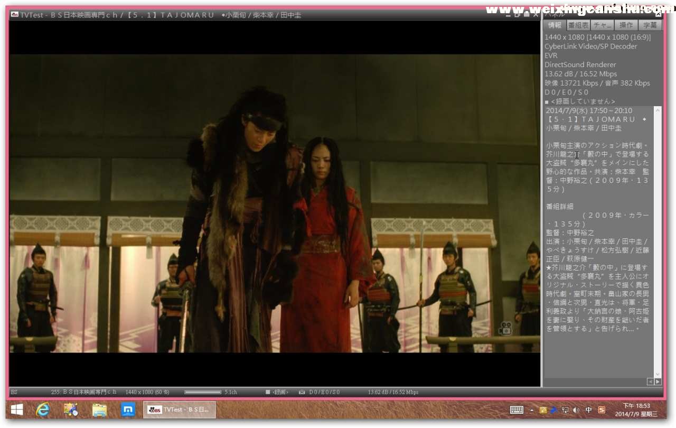The height and width of the screenshot is (428, 676).
Task: Open the TVTest window icon menu
Action: (14, 15)
